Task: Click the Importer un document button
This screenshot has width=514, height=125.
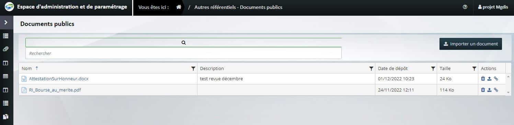Action: 470,44
